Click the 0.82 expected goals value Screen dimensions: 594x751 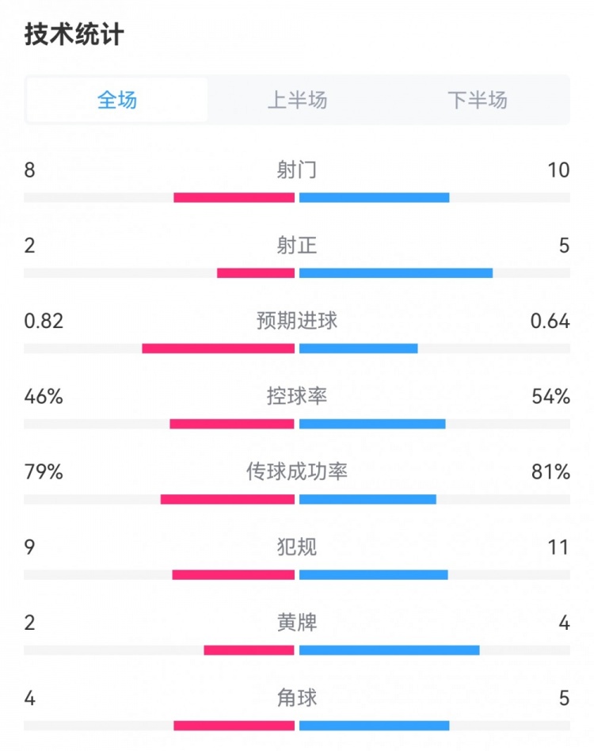[x=44, y=321]
